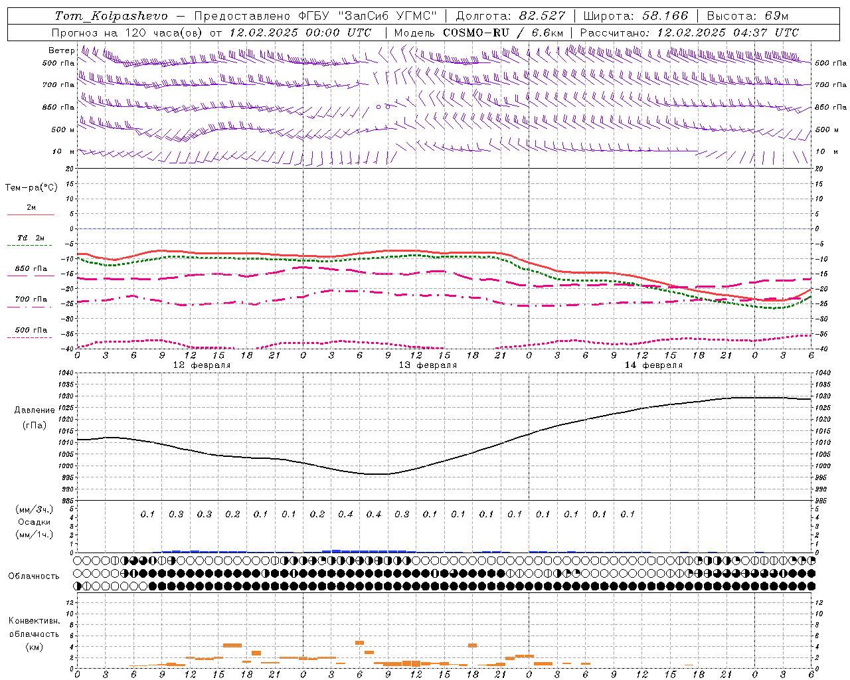Viewport: 850px width, 680px height.
Task: Click the Долгота: 82.527 field
Action: [511, 16]
